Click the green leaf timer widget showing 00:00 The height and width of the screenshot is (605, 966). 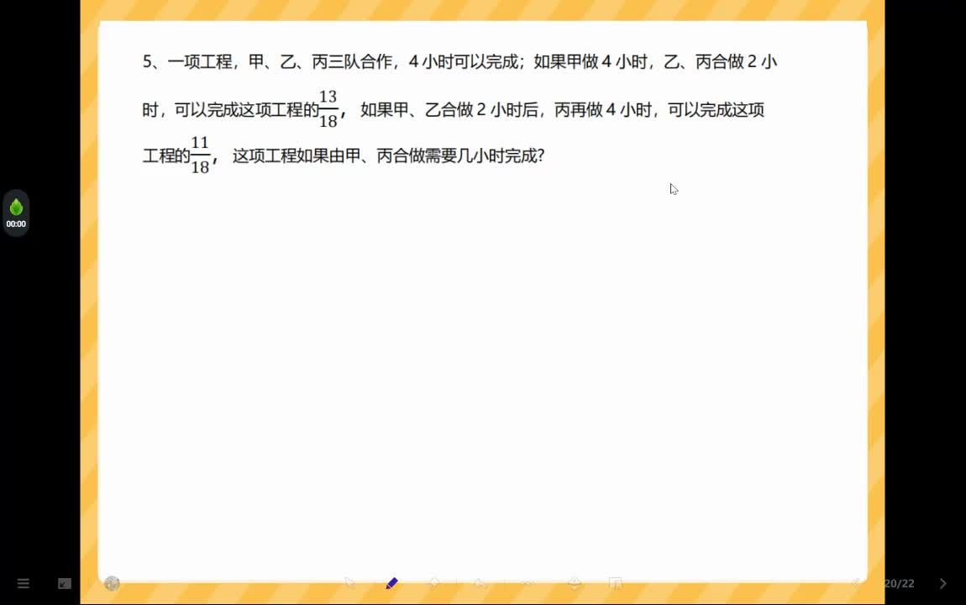tap(16, 213)
